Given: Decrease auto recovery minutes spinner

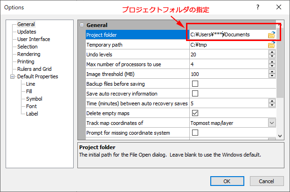Looking at the screenshot, I should pyautogui.click(x=271, y=105).
